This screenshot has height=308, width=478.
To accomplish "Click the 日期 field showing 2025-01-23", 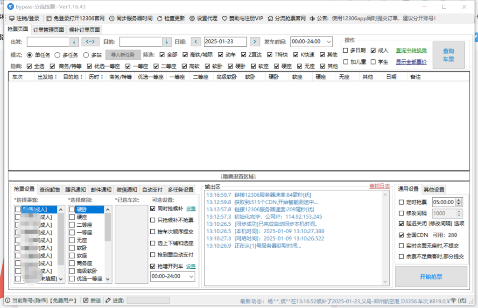I will point(225,42).
